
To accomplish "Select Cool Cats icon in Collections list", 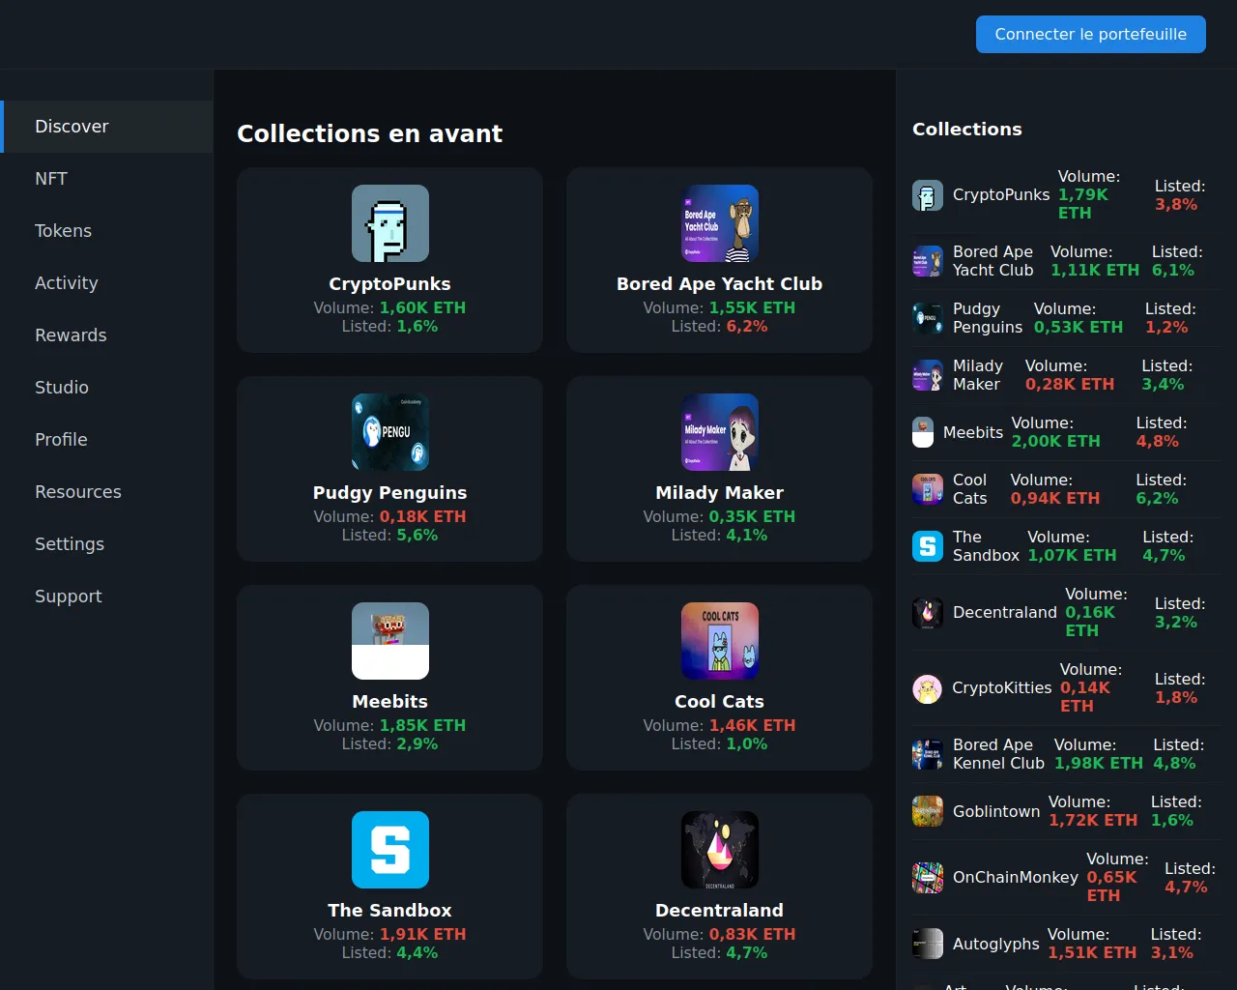I will tap(928, 489).
